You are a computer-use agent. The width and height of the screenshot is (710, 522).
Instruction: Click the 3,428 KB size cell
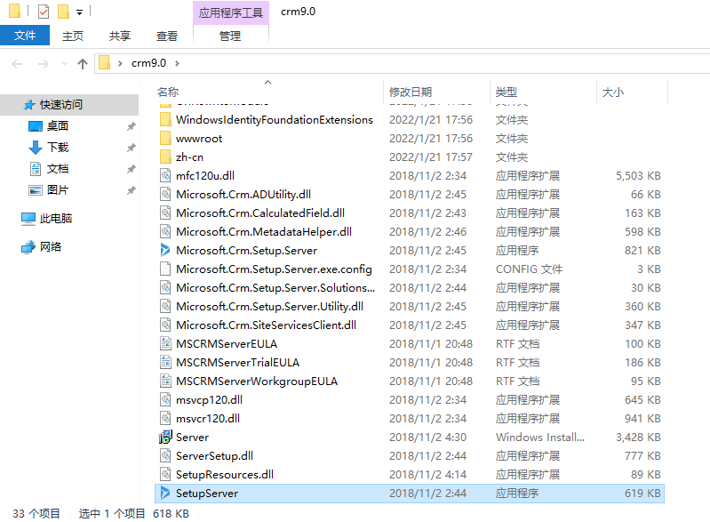coord(638,437)
